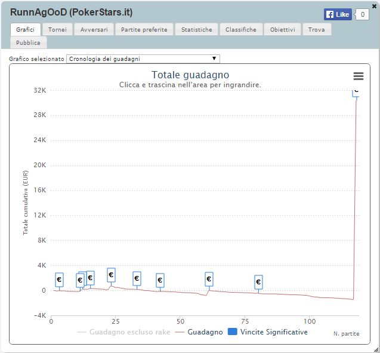Screen dimensions: 380x353
Task: Switch to the Statistiche tab
Action: click(196, 29)
